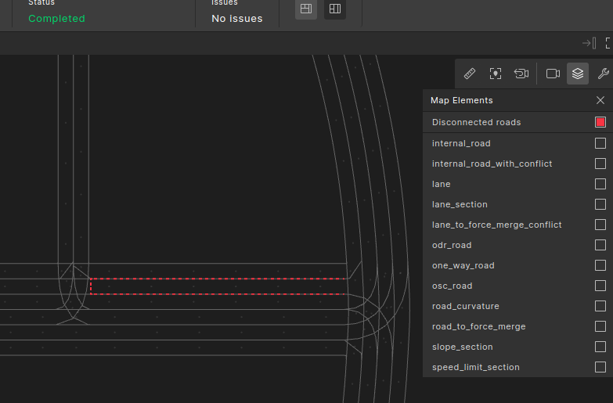
Task: Click the 'No issues' text
Action: pos(237,18)
